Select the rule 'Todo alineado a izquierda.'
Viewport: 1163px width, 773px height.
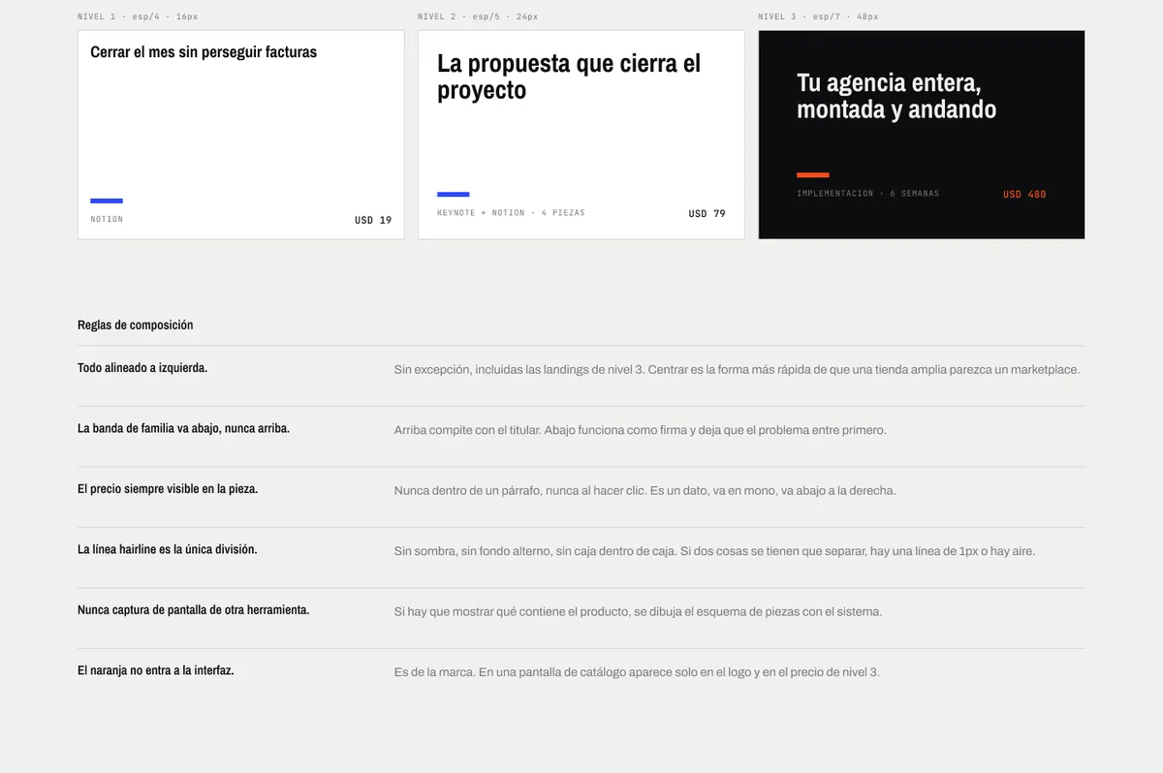pos(142,368)
